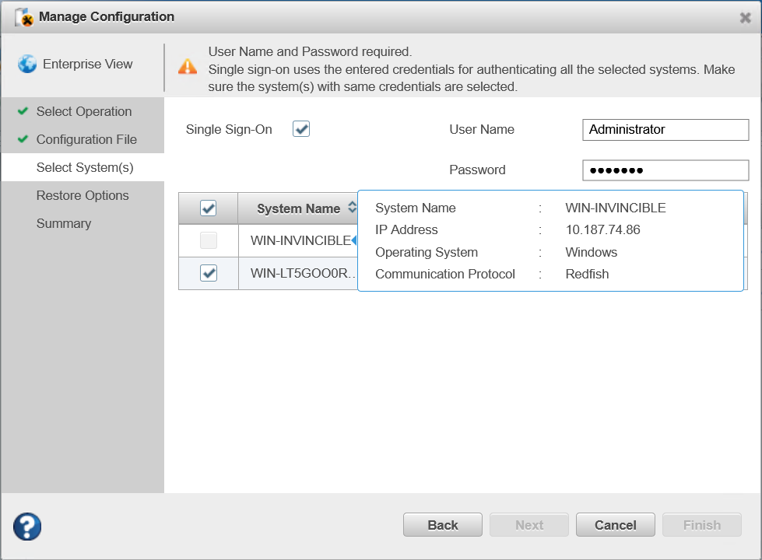
Task: Open help with the question mark icon
Action: point(27,527)
